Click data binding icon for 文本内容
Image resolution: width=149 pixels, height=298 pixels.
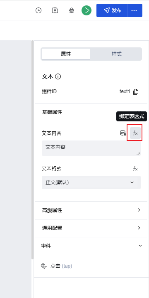[123, 133]
